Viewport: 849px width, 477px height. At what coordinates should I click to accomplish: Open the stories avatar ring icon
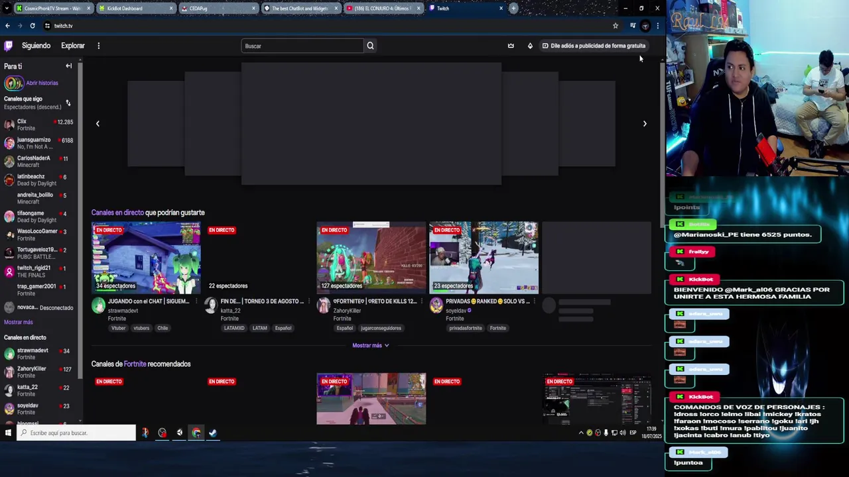(x=13, y=83)
